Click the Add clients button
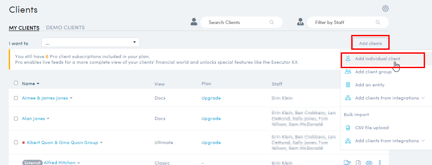Image resolution: width=432 pixels, height=165 pixels. coord(370,44)
